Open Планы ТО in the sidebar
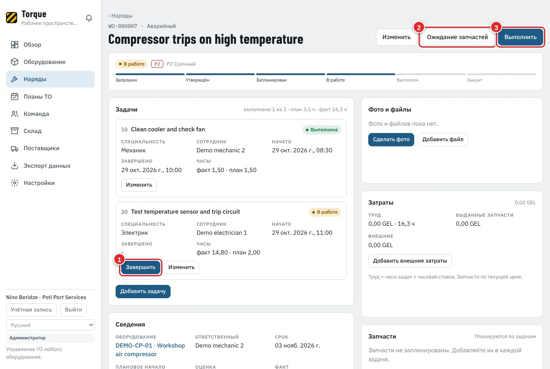550x369 pixels. tap(50, 97)
